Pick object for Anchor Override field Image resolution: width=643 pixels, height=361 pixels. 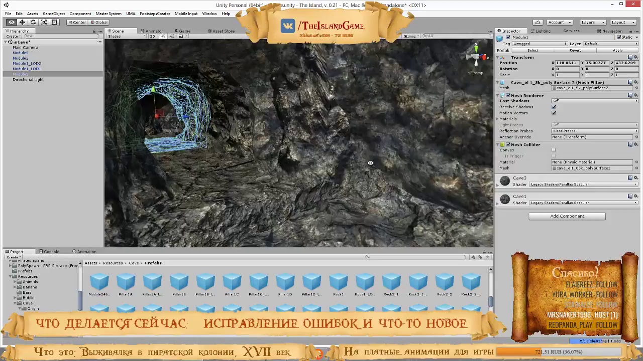click(x=636, y=137)
